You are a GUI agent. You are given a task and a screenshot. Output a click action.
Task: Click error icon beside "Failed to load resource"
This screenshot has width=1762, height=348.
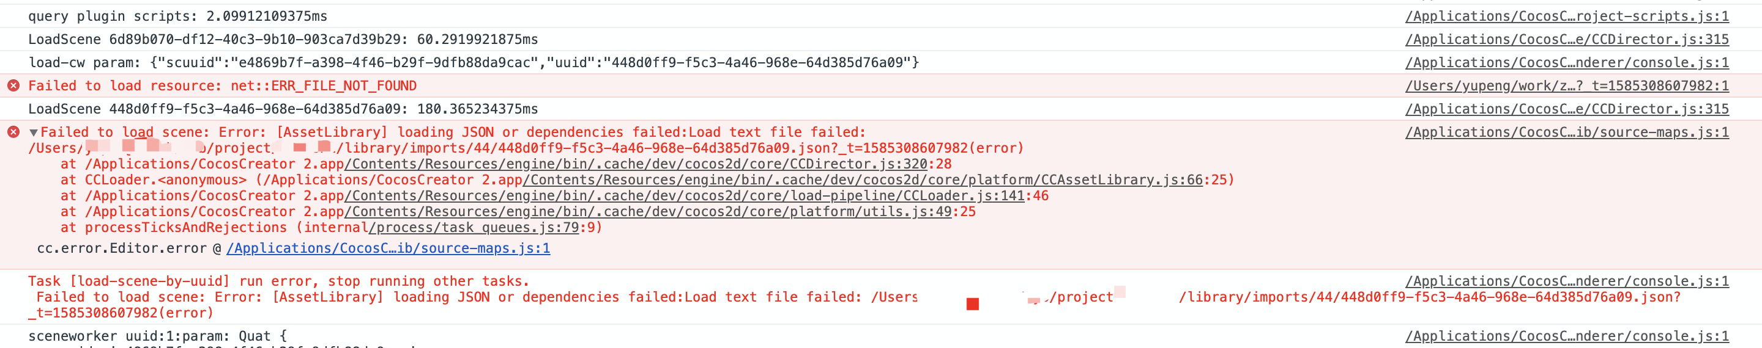click(x=13, y=85)
